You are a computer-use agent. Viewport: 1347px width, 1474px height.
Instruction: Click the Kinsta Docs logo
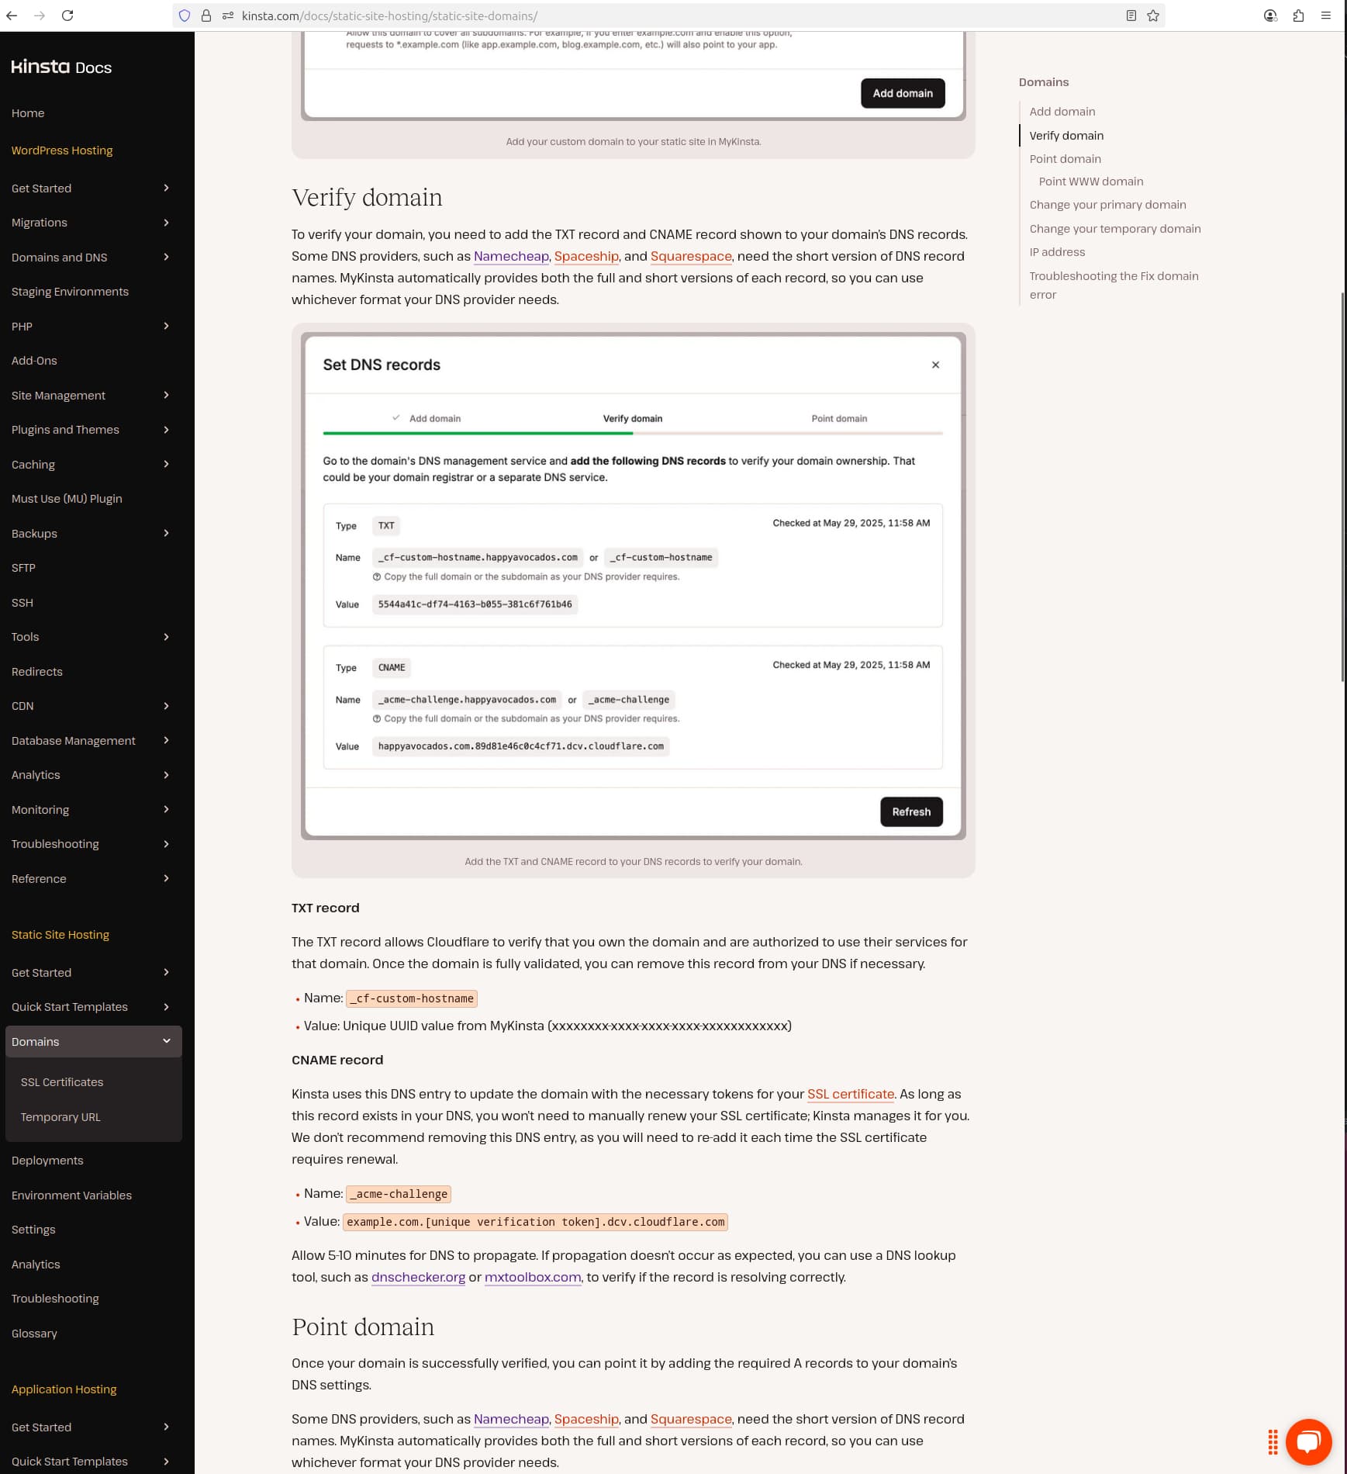click(x=61, y=67)
